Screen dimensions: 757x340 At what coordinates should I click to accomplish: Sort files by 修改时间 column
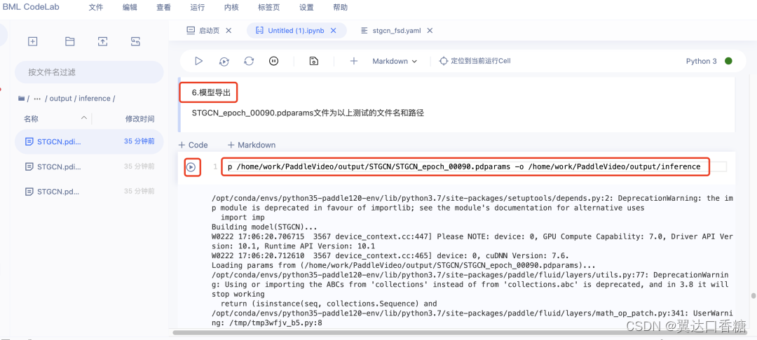pyautogui.click(x=140, y=118)
